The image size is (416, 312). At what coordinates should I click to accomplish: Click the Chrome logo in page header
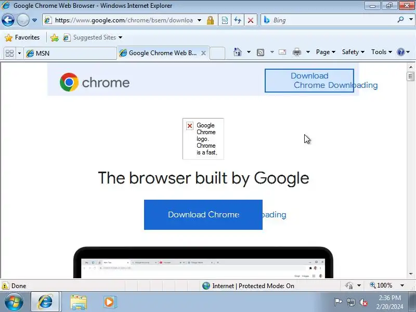(95, 82)
